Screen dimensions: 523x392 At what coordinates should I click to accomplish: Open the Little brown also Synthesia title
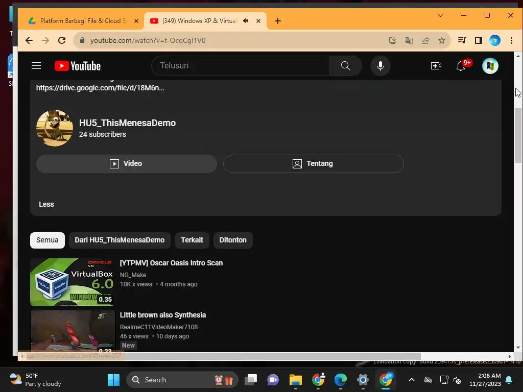point(163,314)
